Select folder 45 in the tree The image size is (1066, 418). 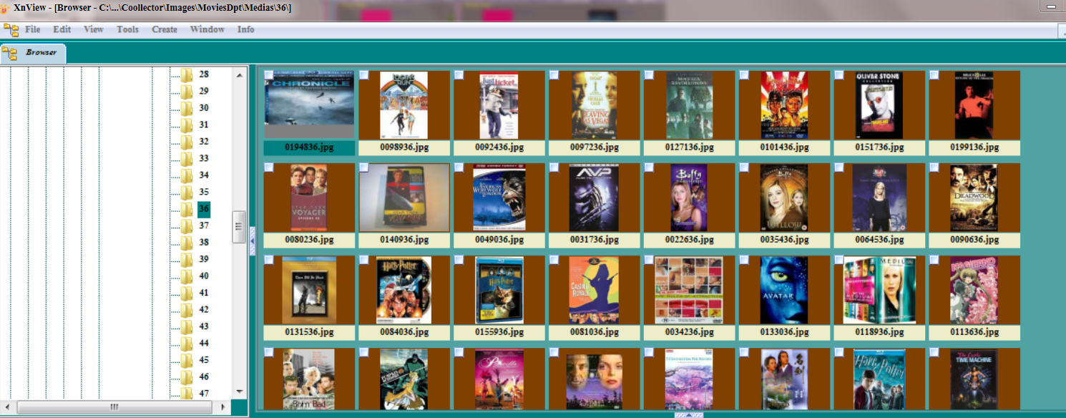(x=204, y=360)
